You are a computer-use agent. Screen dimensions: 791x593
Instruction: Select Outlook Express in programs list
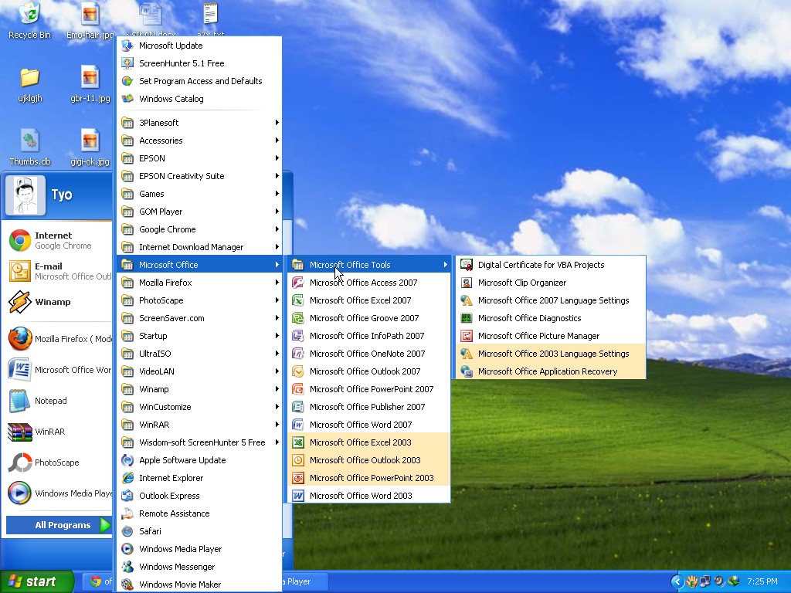[199, 496]
